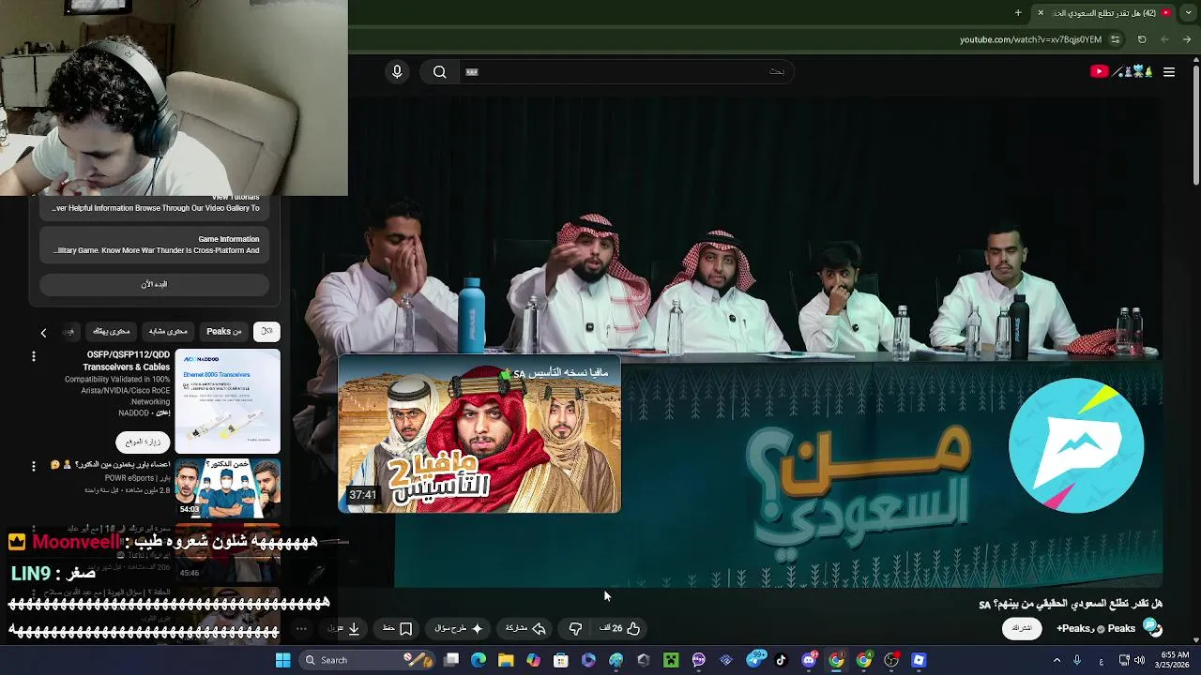Click the youtube.com address bar URL
Screen dimensions: 1201x675
point(1030,39)
